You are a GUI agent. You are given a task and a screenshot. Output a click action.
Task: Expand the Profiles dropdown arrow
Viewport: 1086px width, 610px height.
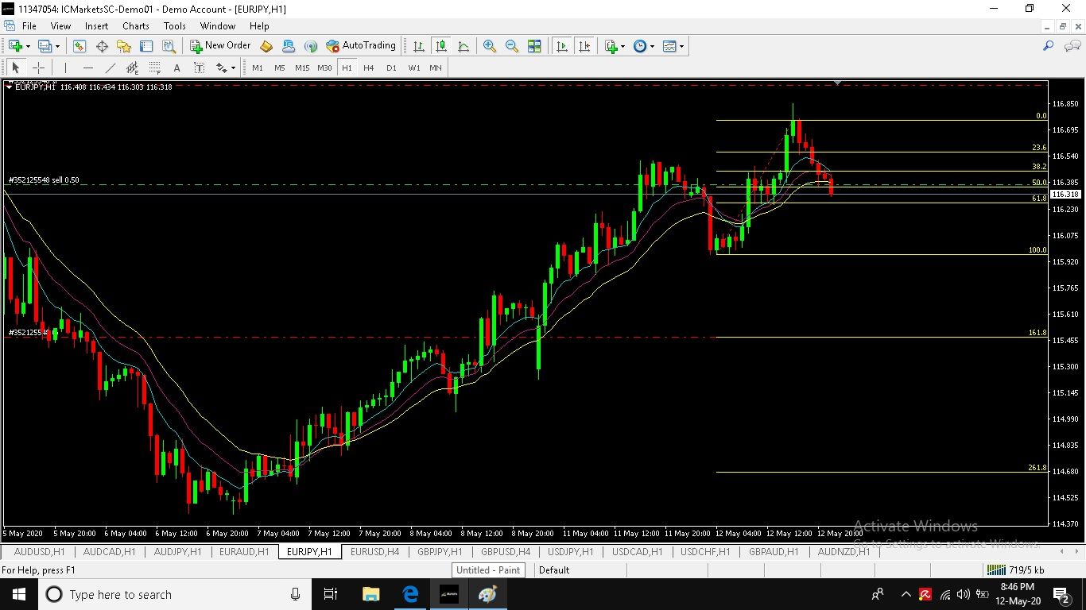[57, 46]
